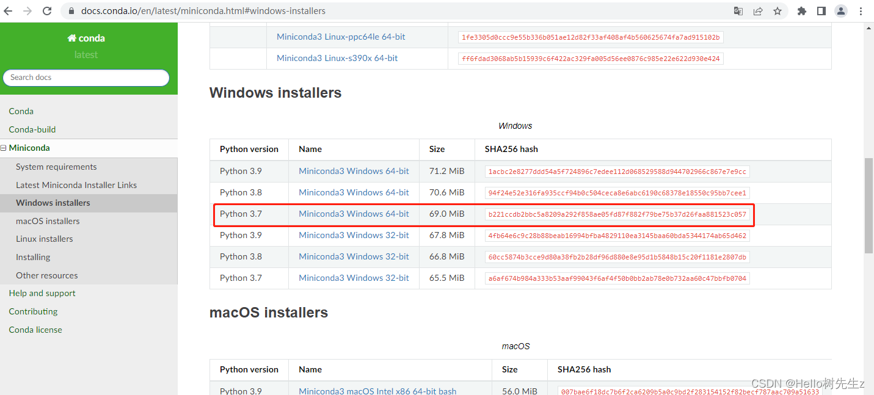Click the Search docs field
The width and height of the screenshot is (874, 395).
[86, 78]
